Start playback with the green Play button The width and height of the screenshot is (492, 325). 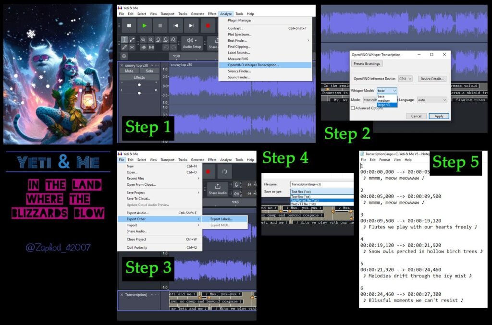tap(144, 26)
